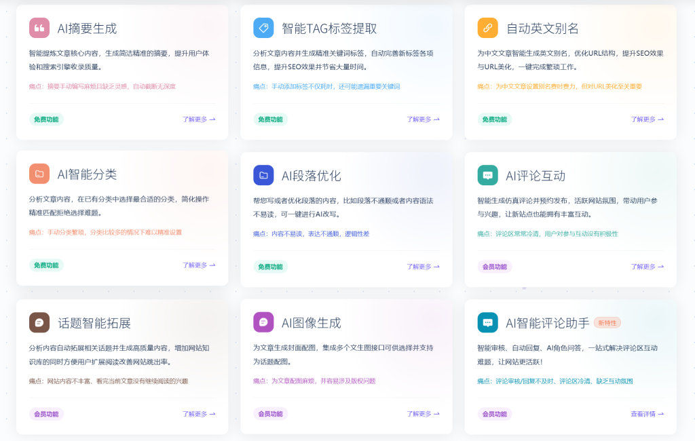Open 了解更多 link in 自动英文别名 card

[647, 119]
